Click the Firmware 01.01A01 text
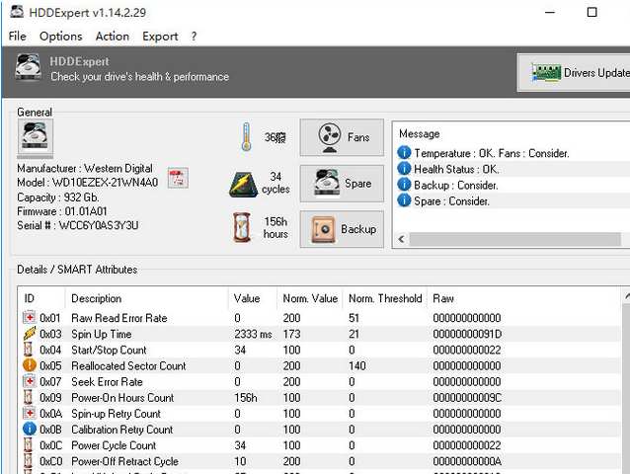Screen dimensions: 630x474 (62, 211)
